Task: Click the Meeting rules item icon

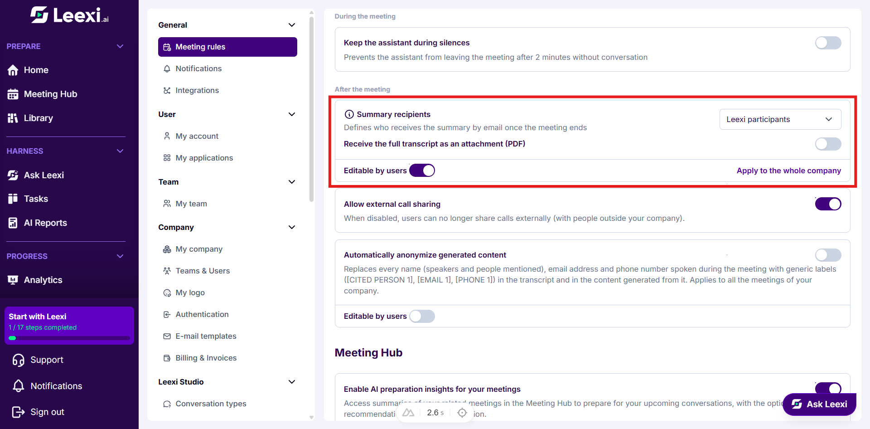Action: [167, 47]
